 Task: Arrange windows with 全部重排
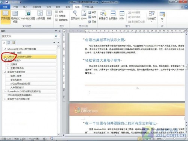point(113,15)
